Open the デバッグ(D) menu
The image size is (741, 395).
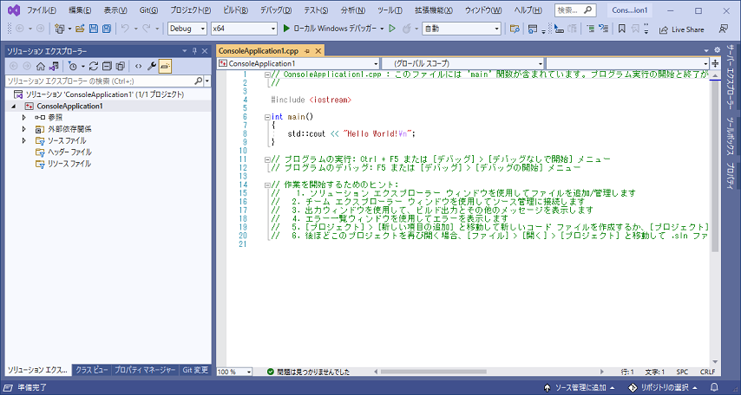[x=276, y=10]
